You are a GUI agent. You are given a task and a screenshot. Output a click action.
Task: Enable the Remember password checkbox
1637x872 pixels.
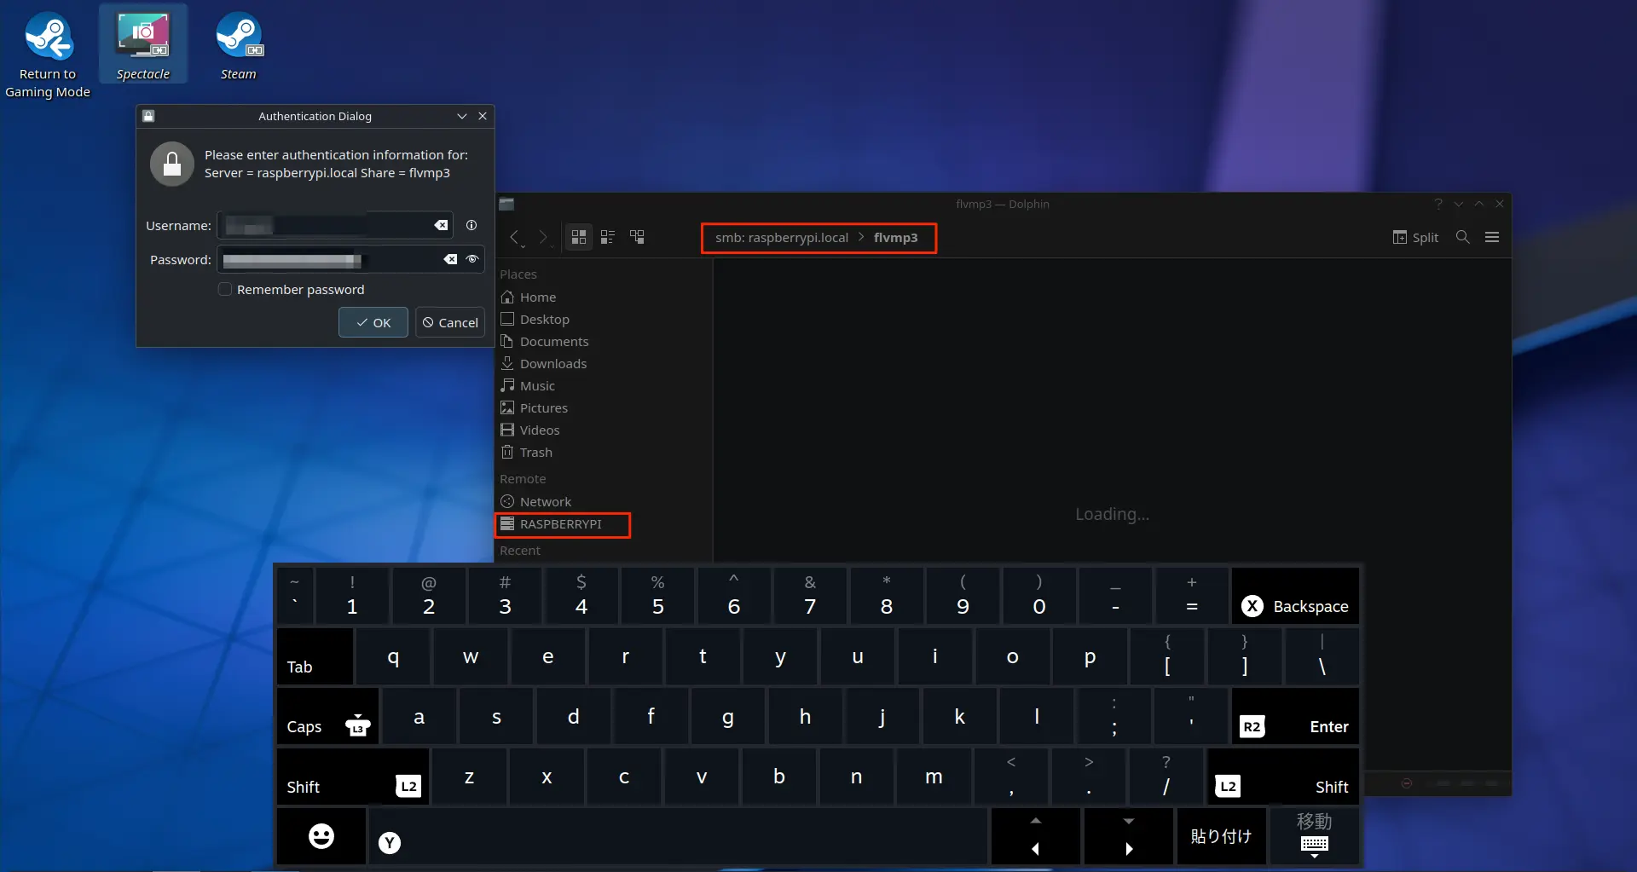coord(225,290)
